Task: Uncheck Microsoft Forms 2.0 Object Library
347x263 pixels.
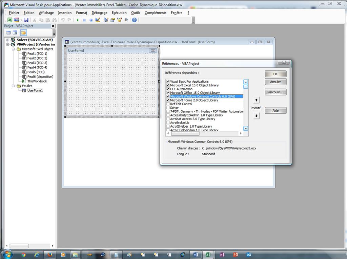Action: pos(168,100)
